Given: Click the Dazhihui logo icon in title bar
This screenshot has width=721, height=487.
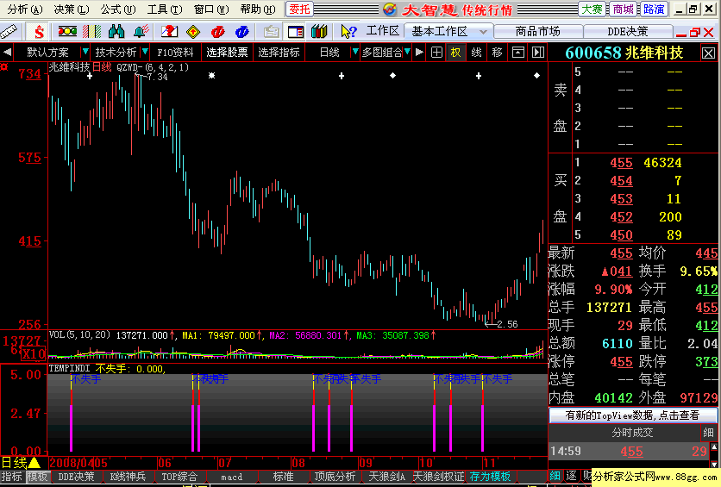Looking at the screenshot, I should pos(390,9).
